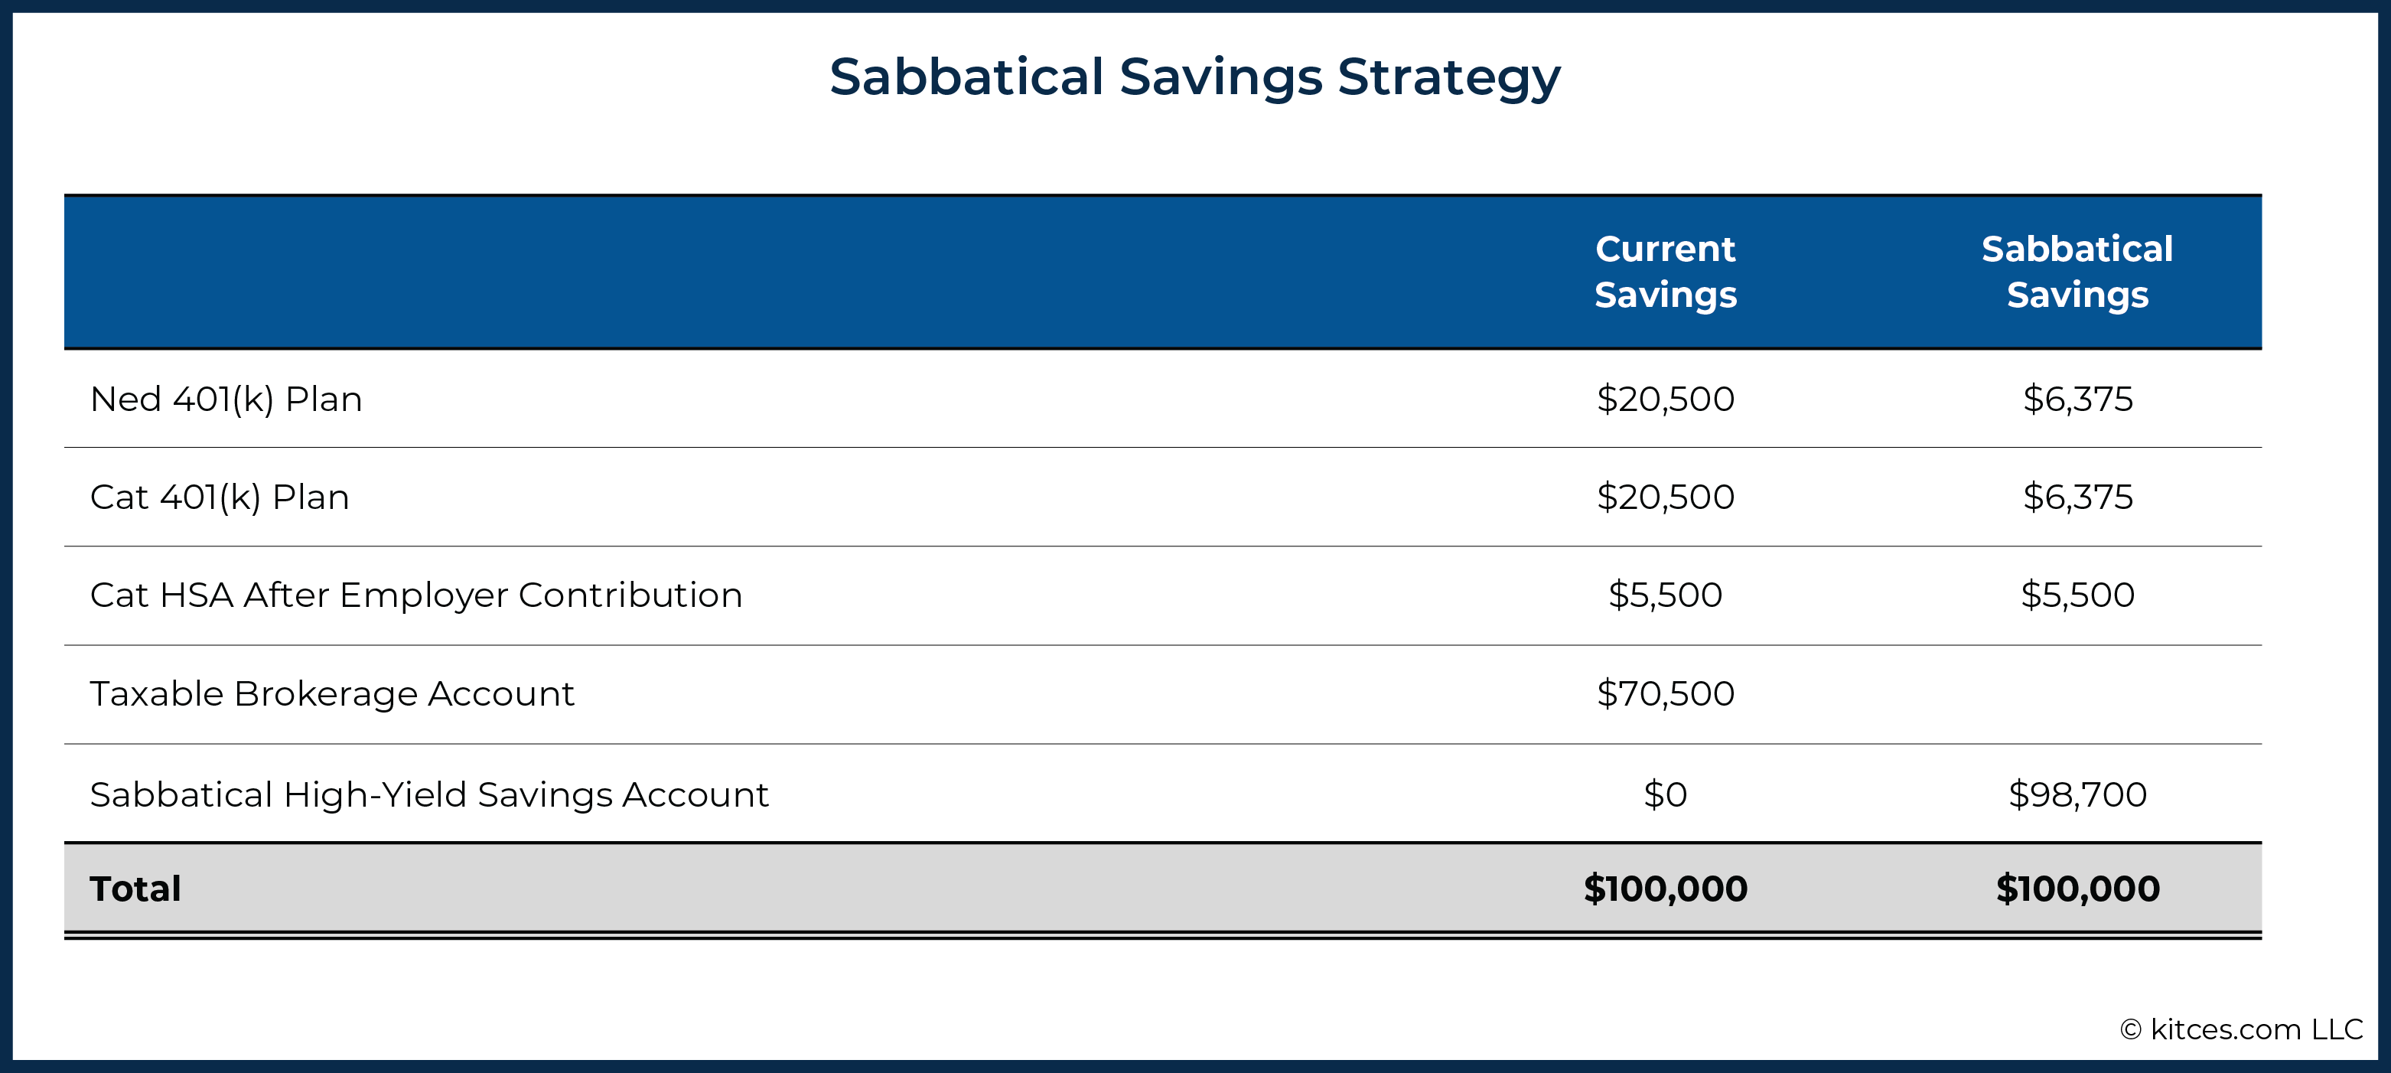2391x1073 pixels.
Task: Open the kitces.com LLC copyright text
Action: tap(2240, 1029)
